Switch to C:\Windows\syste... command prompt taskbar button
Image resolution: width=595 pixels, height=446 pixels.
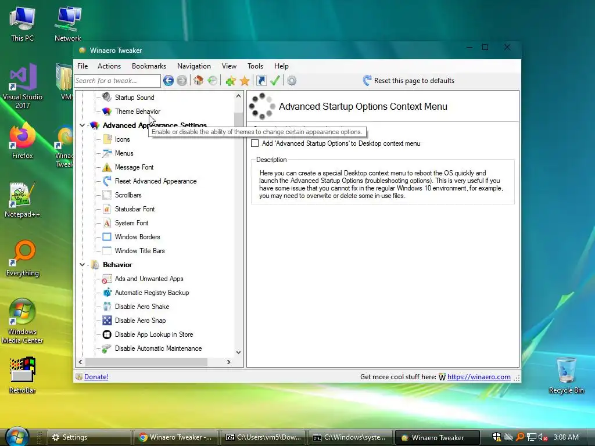(350, 437)
